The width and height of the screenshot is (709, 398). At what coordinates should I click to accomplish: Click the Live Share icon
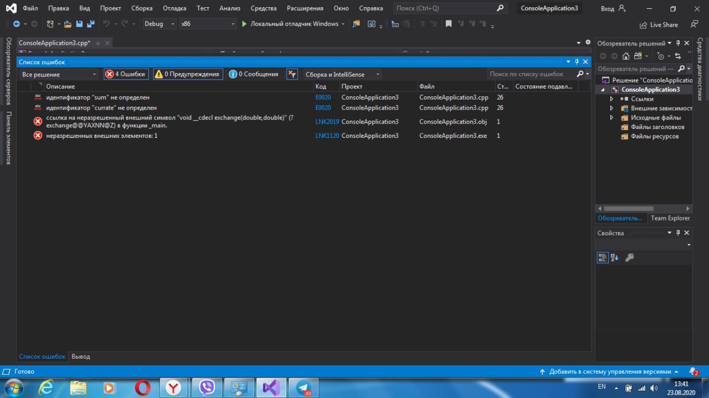(x=643, y=25)
